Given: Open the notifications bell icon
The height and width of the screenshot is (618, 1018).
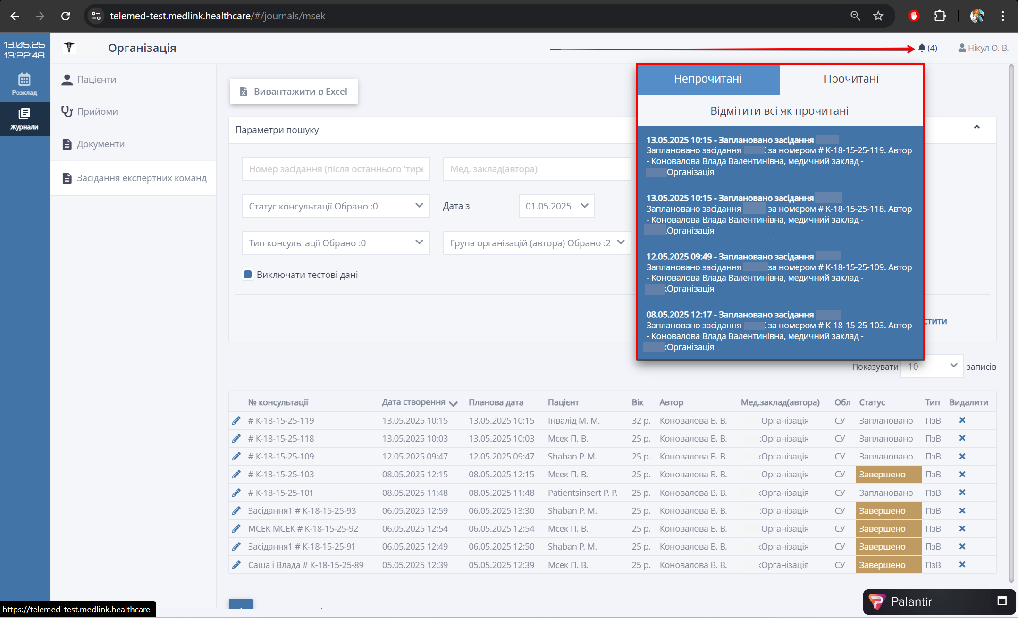Looking at the screenshot, I should coord(922,48).
